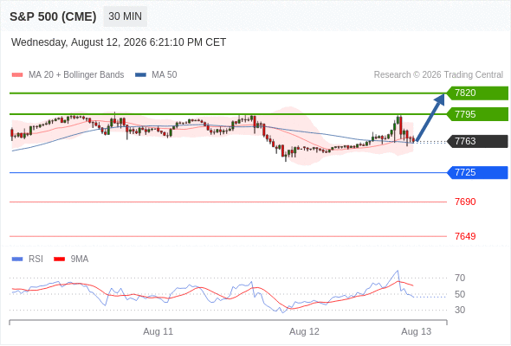
Task: Click the red 9MA legend swatch
Action: click(59, 259)
